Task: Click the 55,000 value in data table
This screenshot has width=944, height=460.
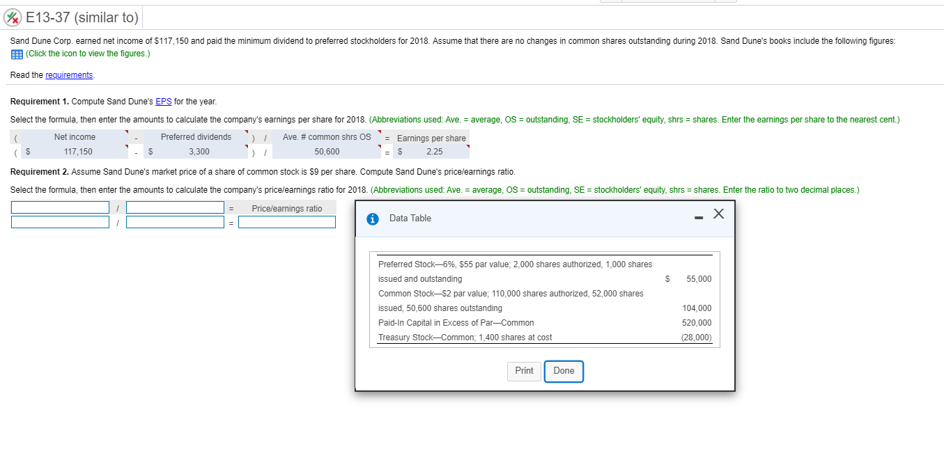Action: 699,279
